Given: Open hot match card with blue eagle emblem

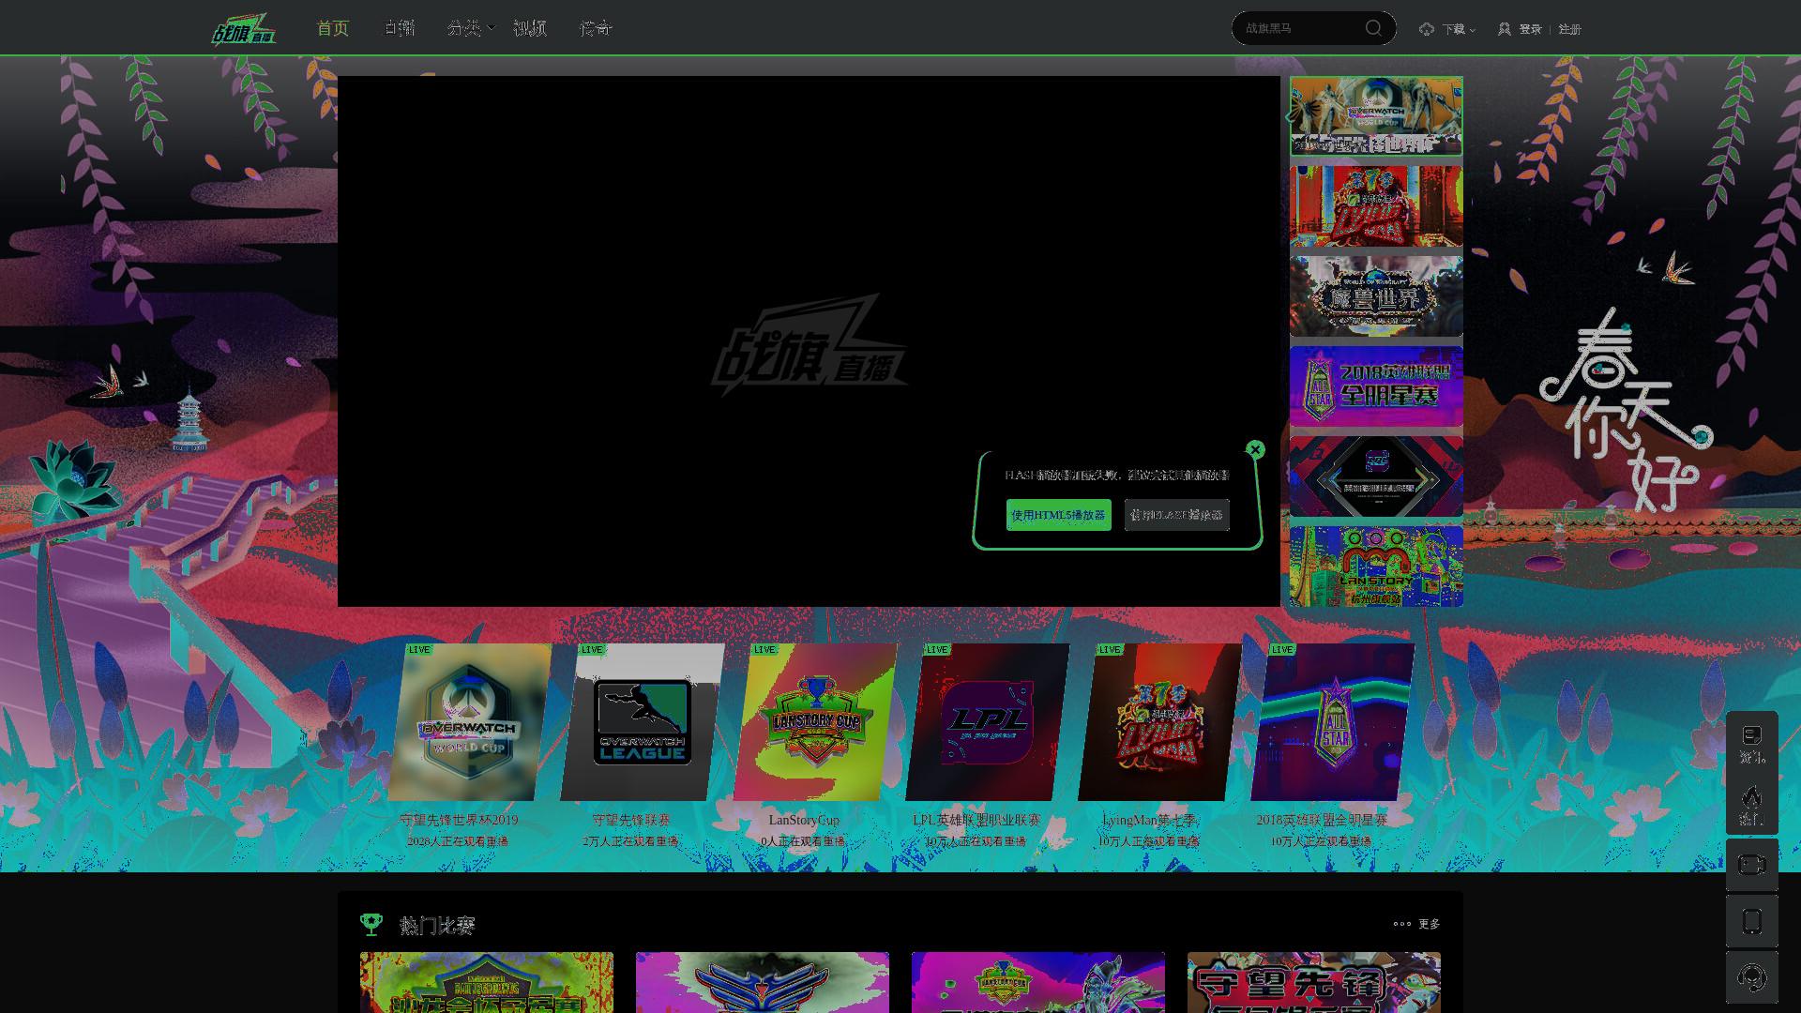Looking at the screenshot, I should pyautogui.click(x=763, y=982).
